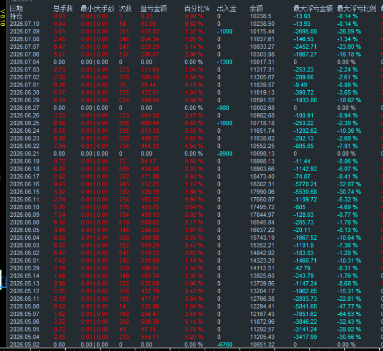Screen dimensions: 383x351
Task: Select the date 2026.07.02
Action: pyautogui.click(x=25, y=77)
